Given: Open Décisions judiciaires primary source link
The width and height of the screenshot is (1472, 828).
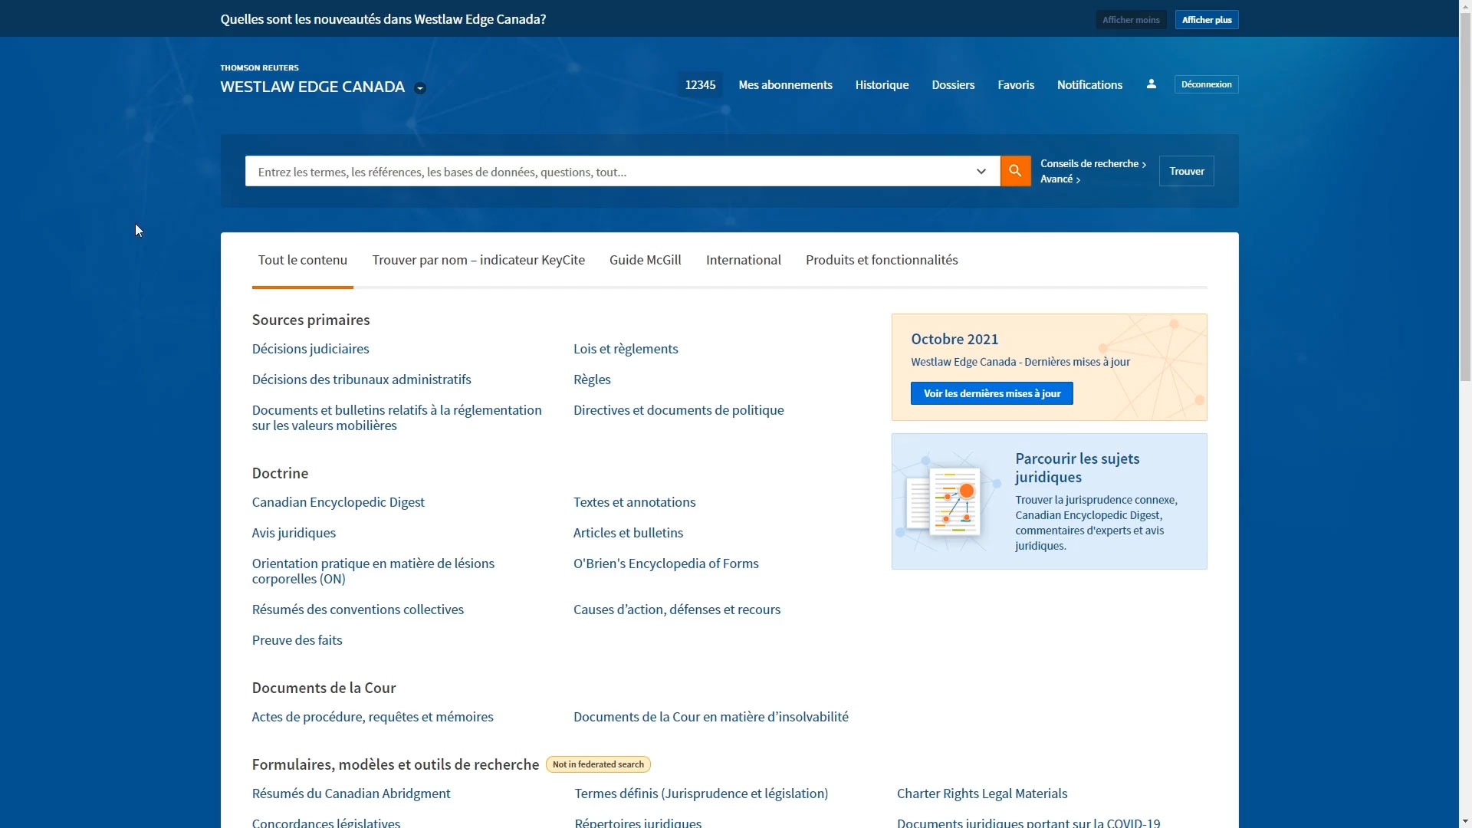Looking at the screenshot, I should point(310,348).
